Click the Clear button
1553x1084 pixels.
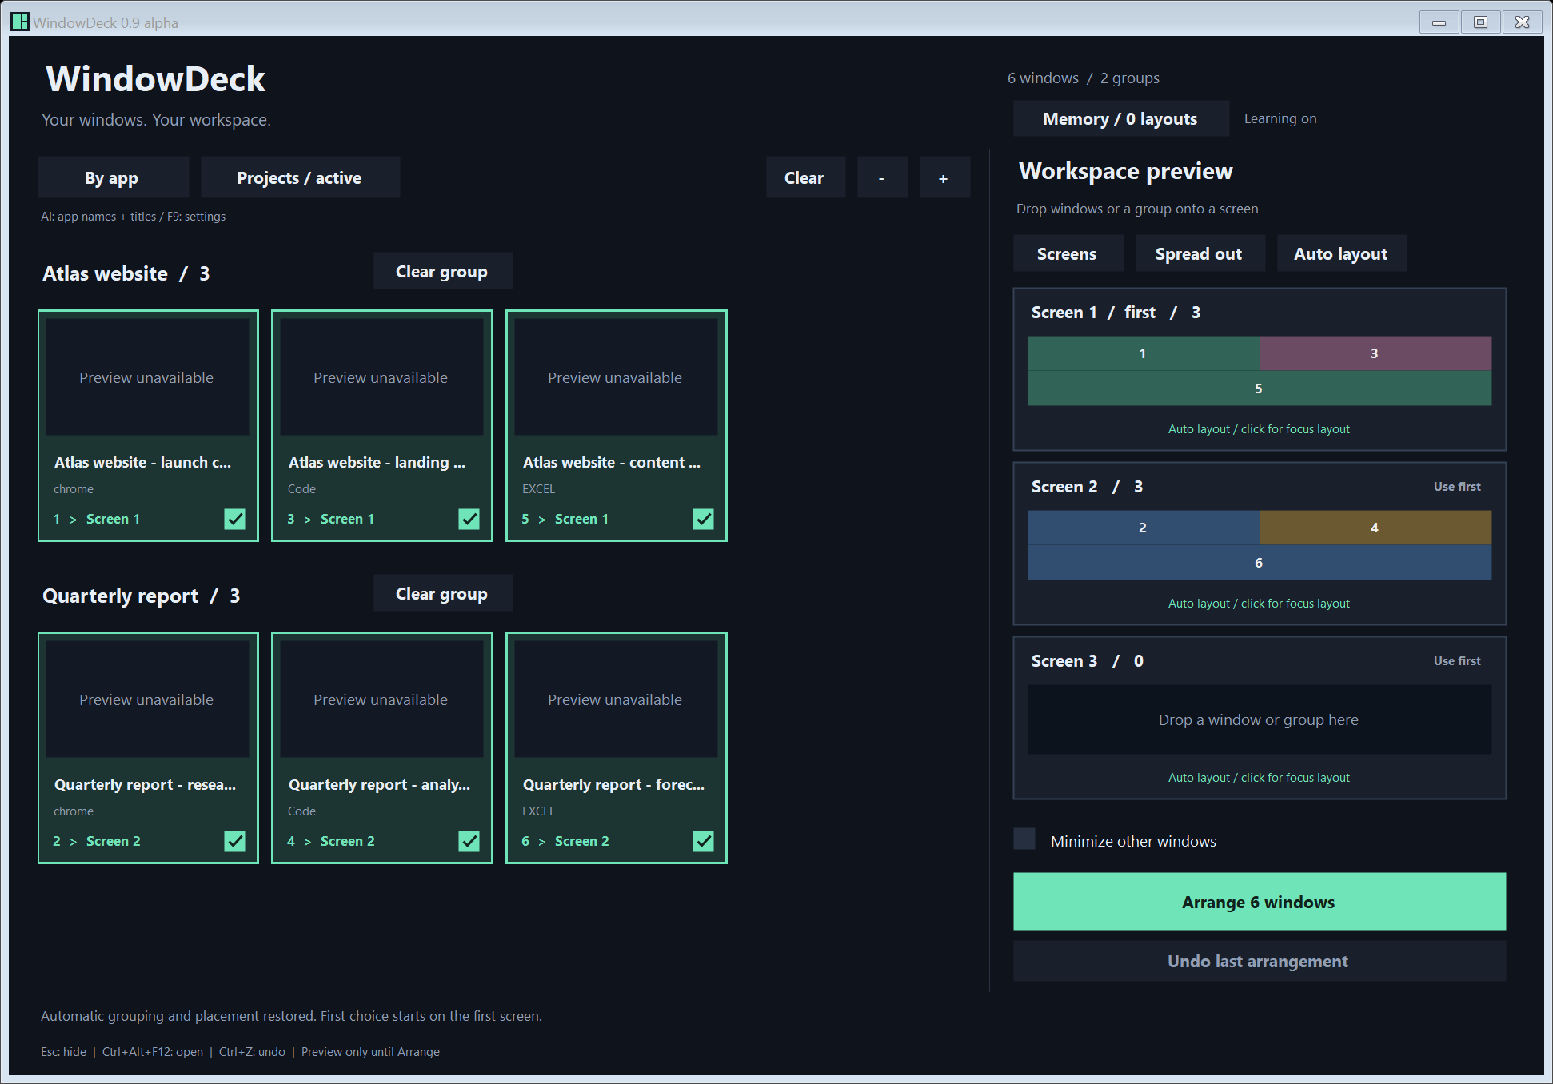805,177
